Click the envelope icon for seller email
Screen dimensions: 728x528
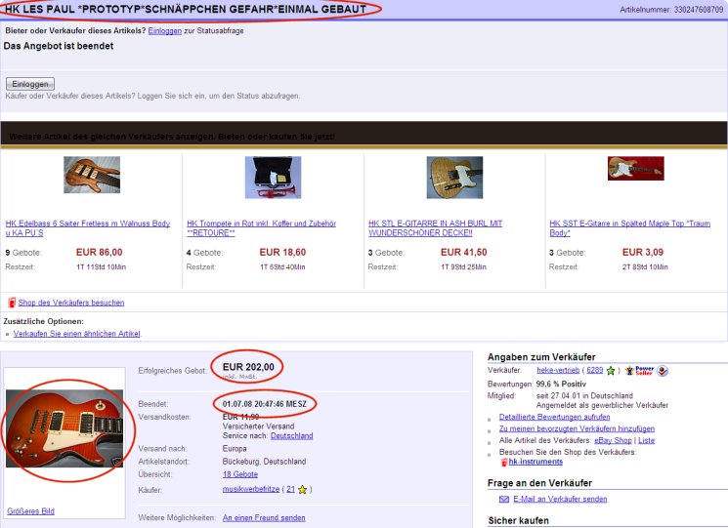point(504,500)
